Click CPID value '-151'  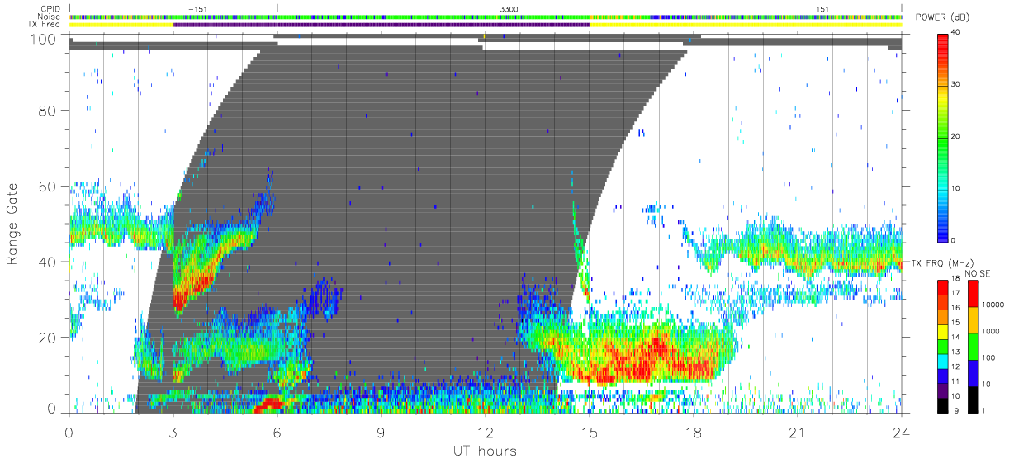(x=197, y=8)
